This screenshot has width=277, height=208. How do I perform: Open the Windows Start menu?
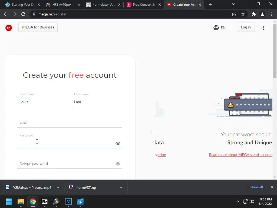coord(9,201)
